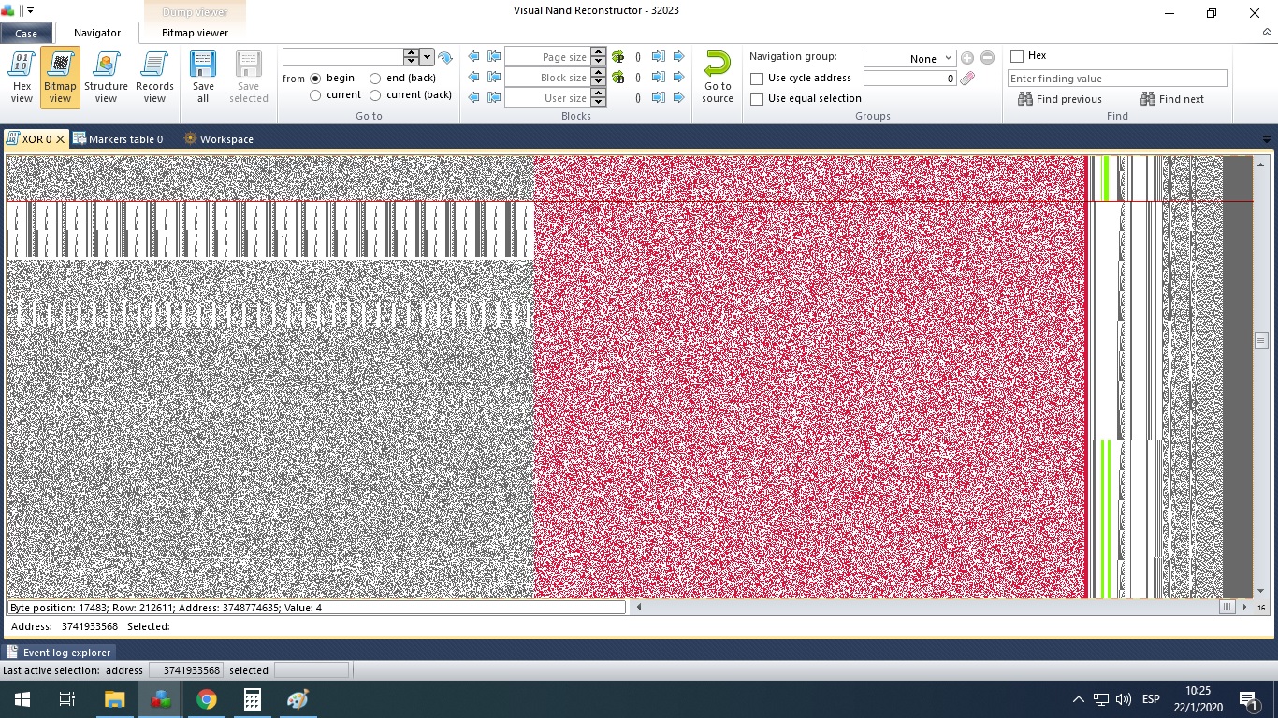Open the Hex view
Image resolution: width=1278 pixels, height=718 pixels.
22,78
